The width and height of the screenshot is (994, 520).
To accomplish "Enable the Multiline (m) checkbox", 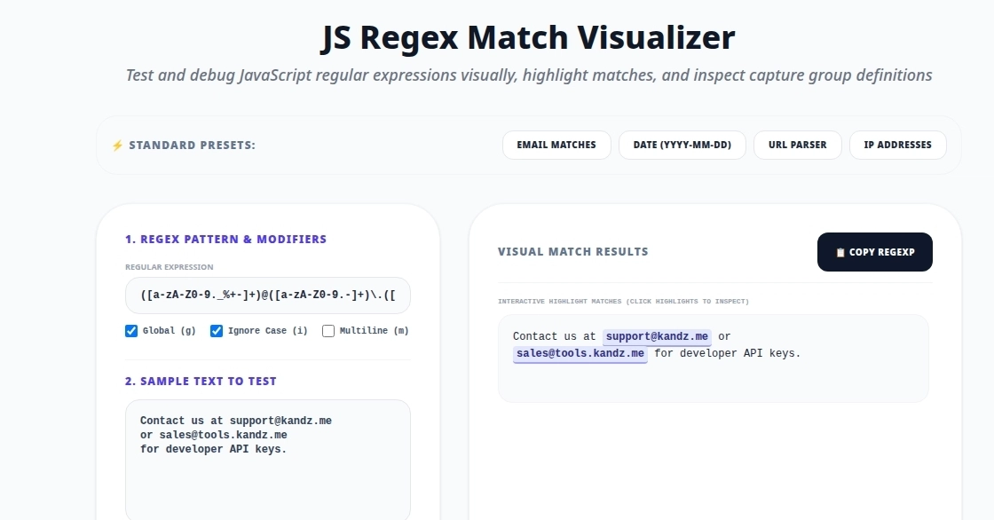I will (x=328, y=331).
